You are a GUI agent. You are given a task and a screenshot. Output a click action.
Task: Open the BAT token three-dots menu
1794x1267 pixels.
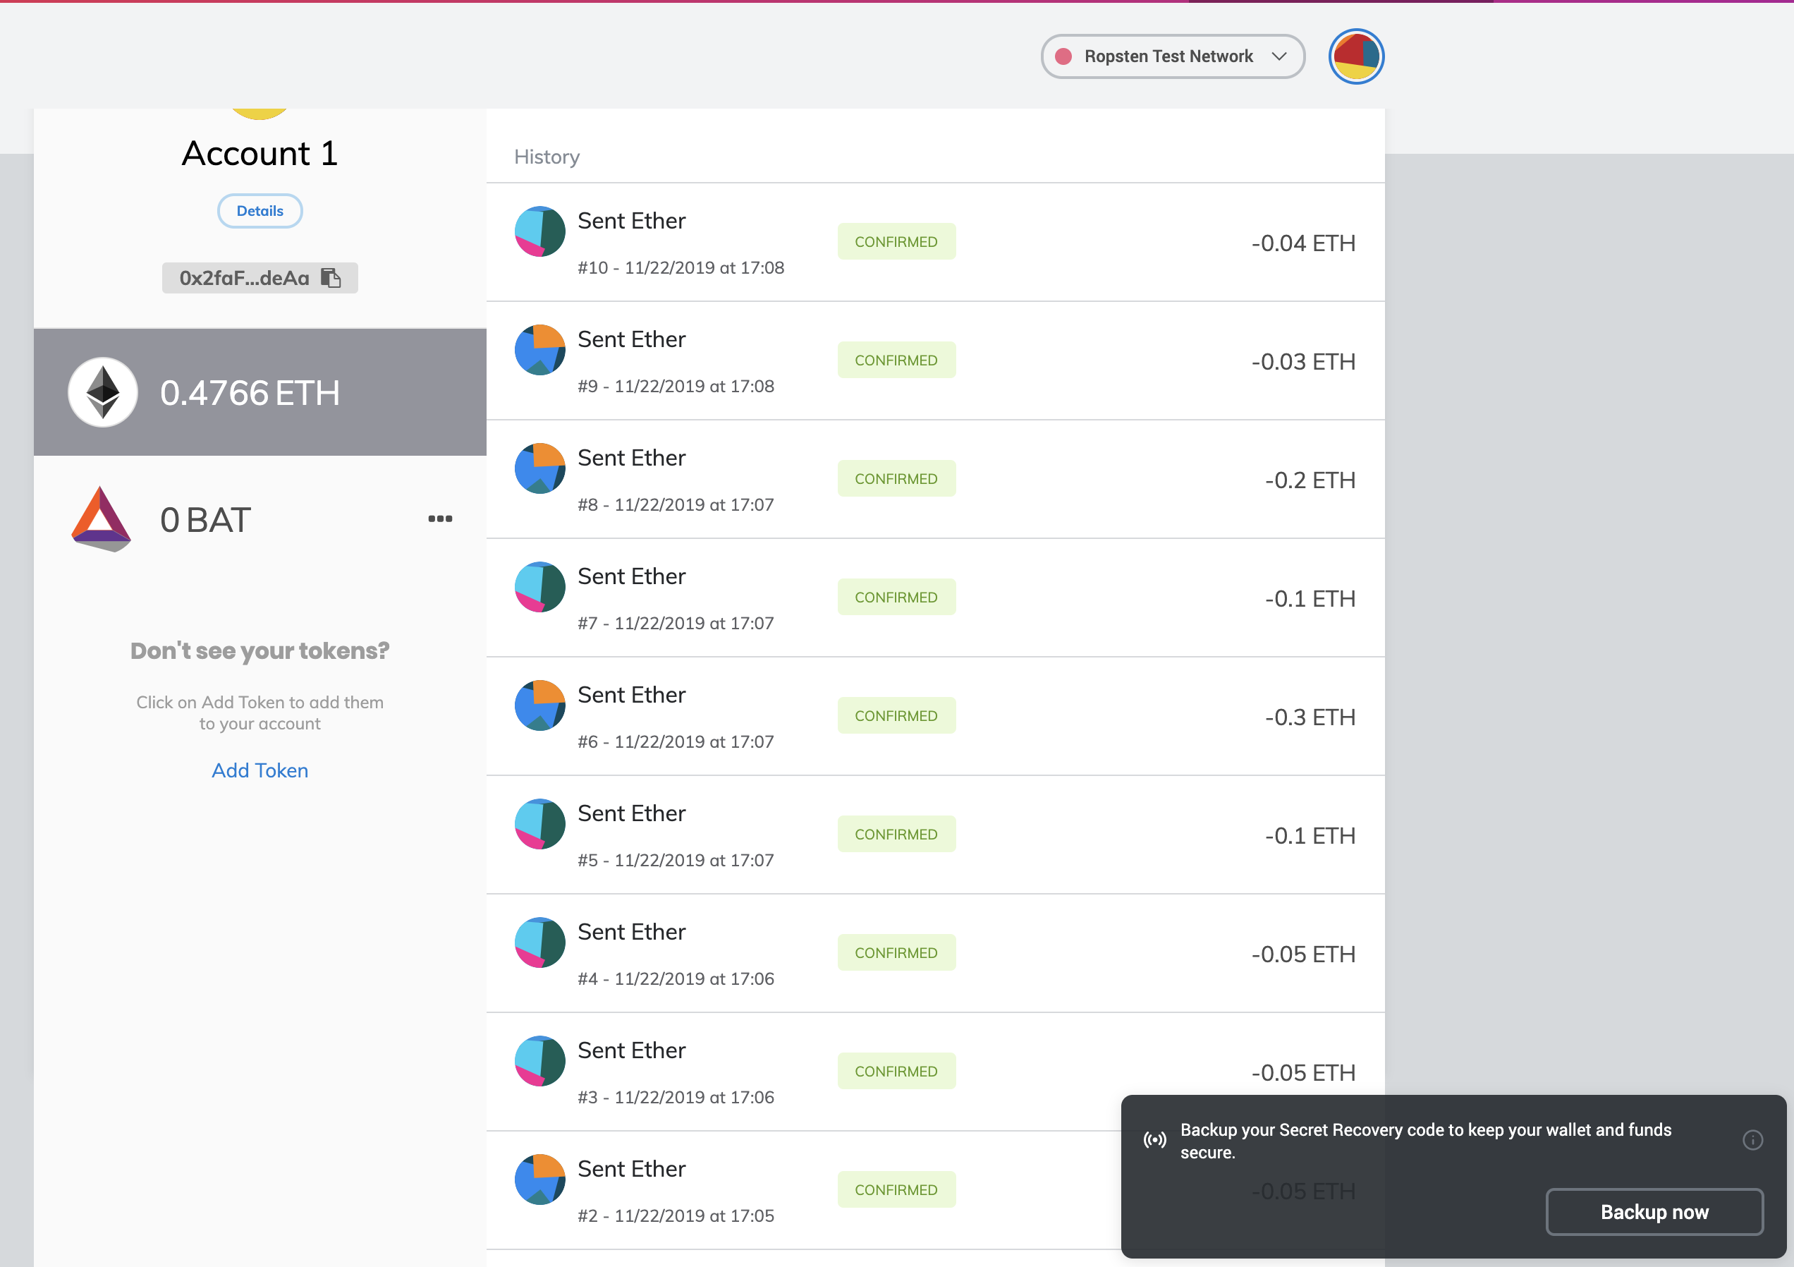point(440,519)
